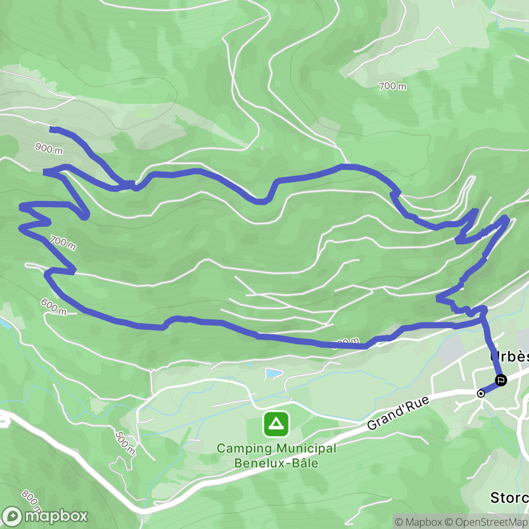Open the OpenStreetMap attribution link

click(486, 522)
